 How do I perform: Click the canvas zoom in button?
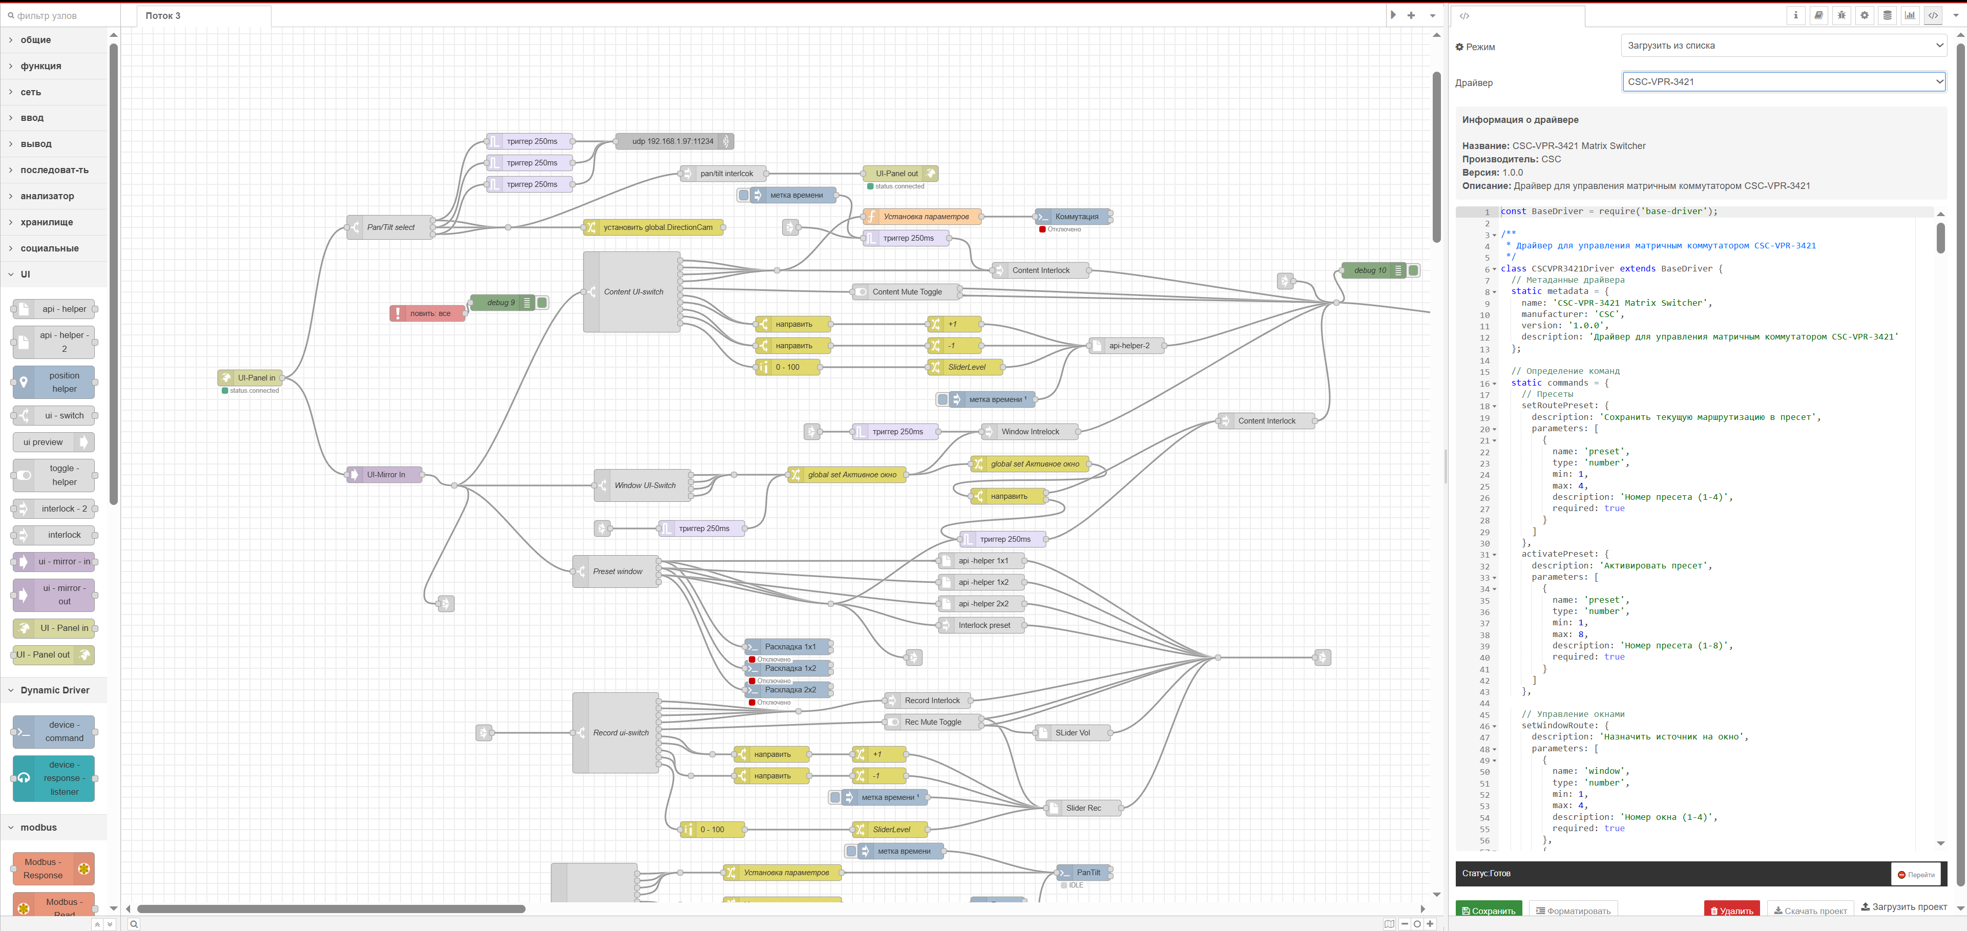coord(1430,924)
